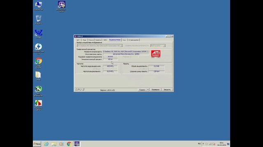Close the CPU-Z window with X
The width and height of the screenshot is (263, 147).
tap(172, 36)
